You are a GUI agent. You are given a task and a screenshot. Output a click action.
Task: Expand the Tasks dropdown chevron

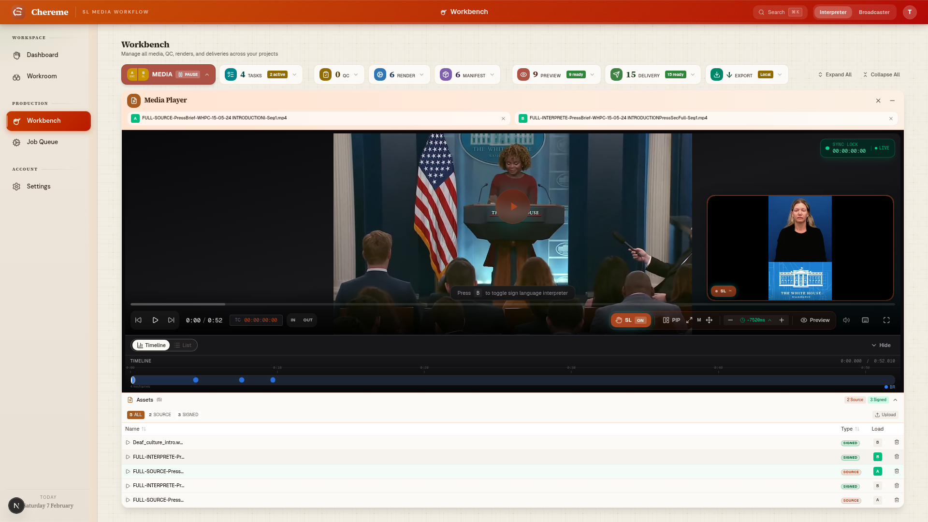coord(295,74)
